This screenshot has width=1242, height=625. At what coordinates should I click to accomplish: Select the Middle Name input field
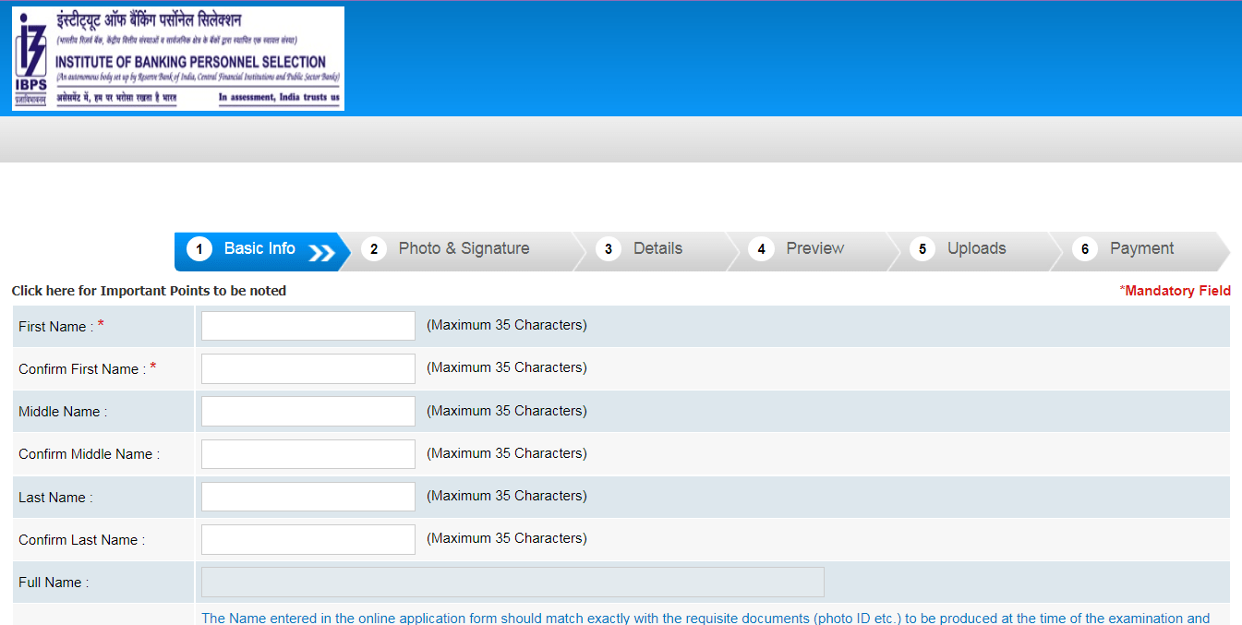coord(308,412)
